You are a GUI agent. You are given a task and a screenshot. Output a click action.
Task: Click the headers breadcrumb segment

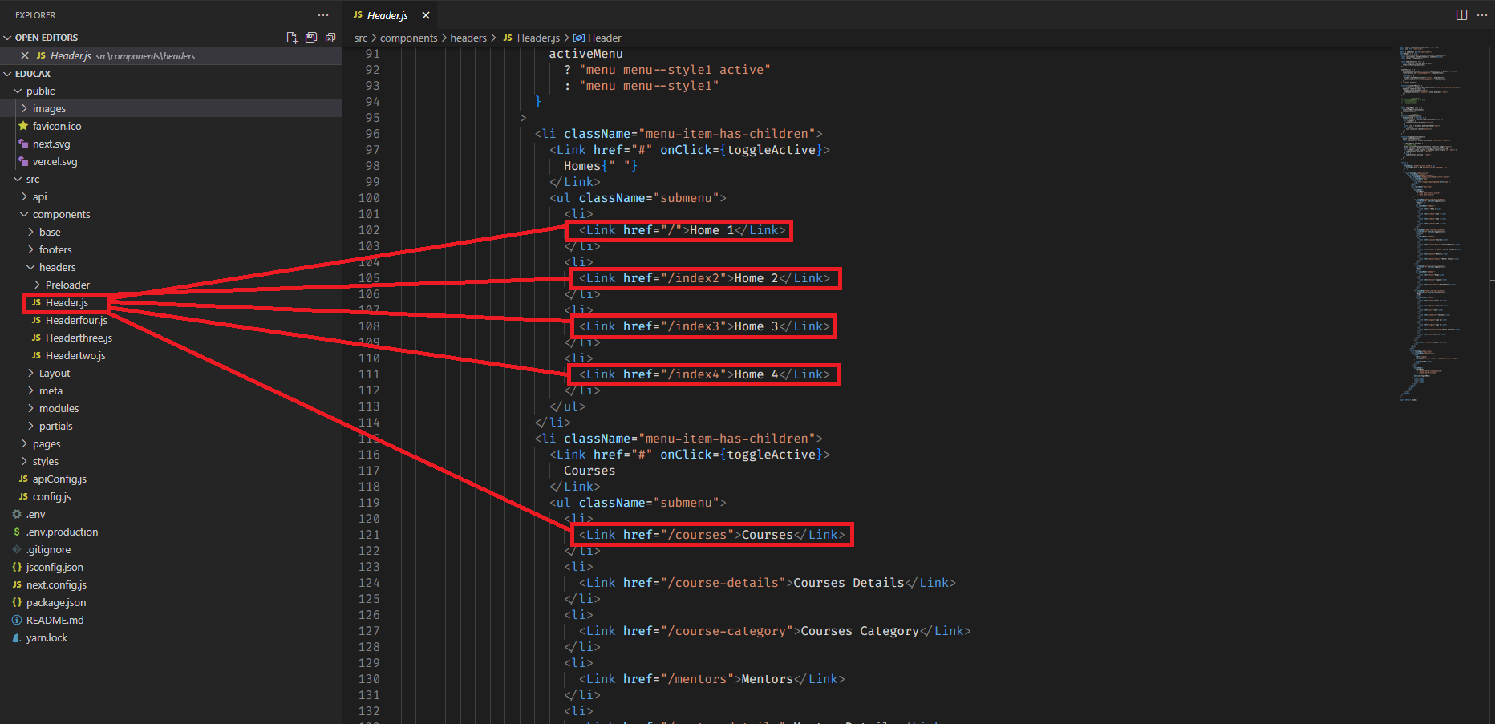[468, 38]
